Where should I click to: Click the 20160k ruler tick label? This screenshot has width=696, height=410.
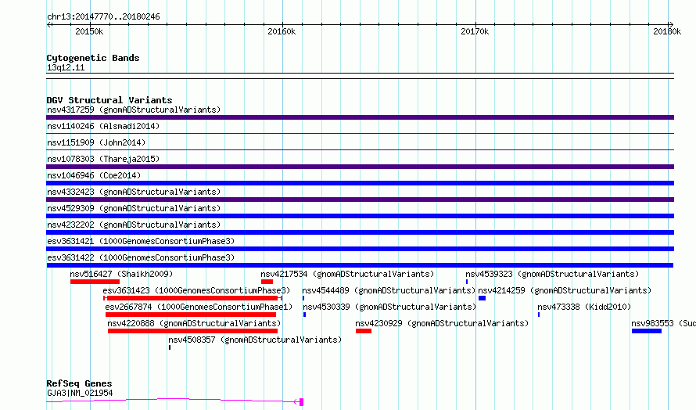click(282, 31)
